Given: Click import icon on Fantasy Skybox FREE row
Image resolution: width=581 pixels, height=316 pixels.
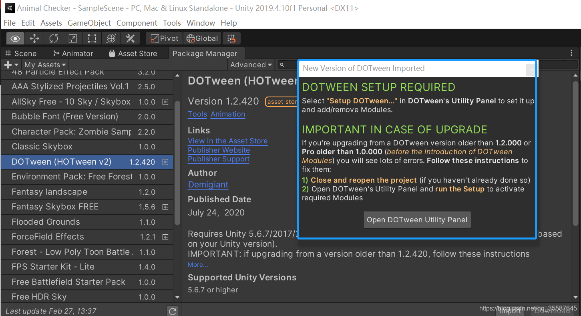Looking at the screenshot, I should (x=165, y=207).
